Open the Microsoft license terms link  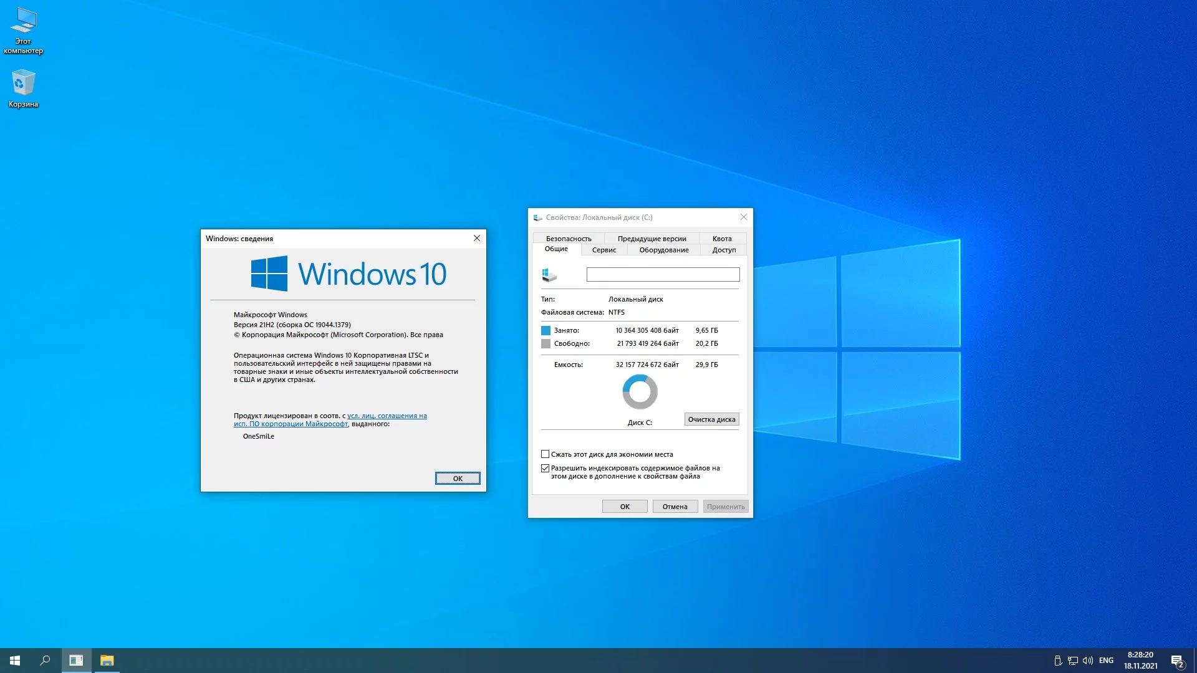point(387,416)
